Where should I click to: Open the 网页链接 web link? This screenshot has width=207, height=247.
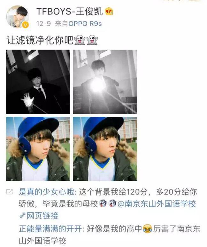pyautogui.click(x=42, y=215)
